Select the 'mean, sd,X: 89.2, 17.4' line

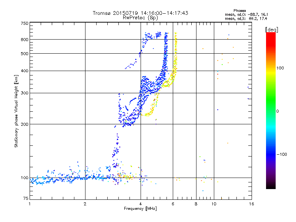click(246, 18)
